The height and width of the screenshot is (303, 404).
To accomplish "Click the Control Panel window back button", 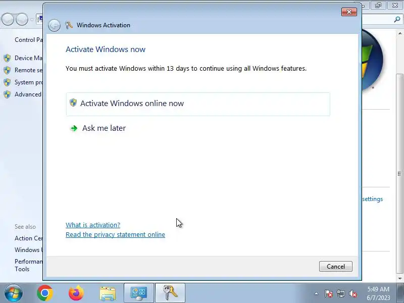I will tap(8, 19).
